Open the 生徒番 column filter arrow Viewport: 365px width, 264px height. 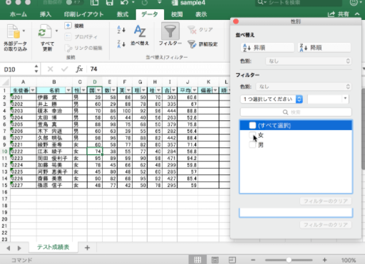click(x=33, y=90)
